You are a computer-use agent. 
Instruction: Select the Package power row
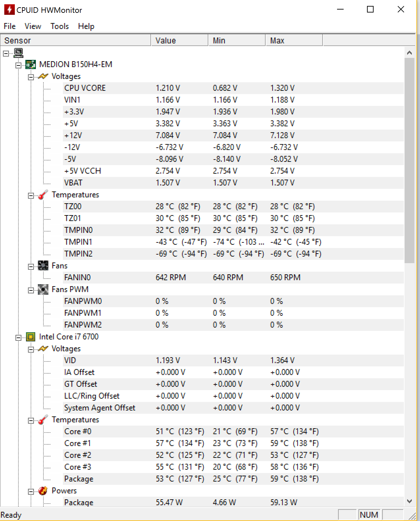pyautogui.click(x=233, y=502)
